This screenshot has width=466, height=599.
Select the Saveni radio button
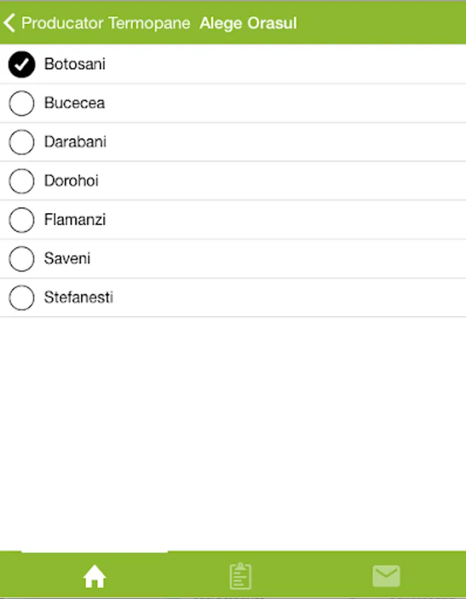(22, 258)
